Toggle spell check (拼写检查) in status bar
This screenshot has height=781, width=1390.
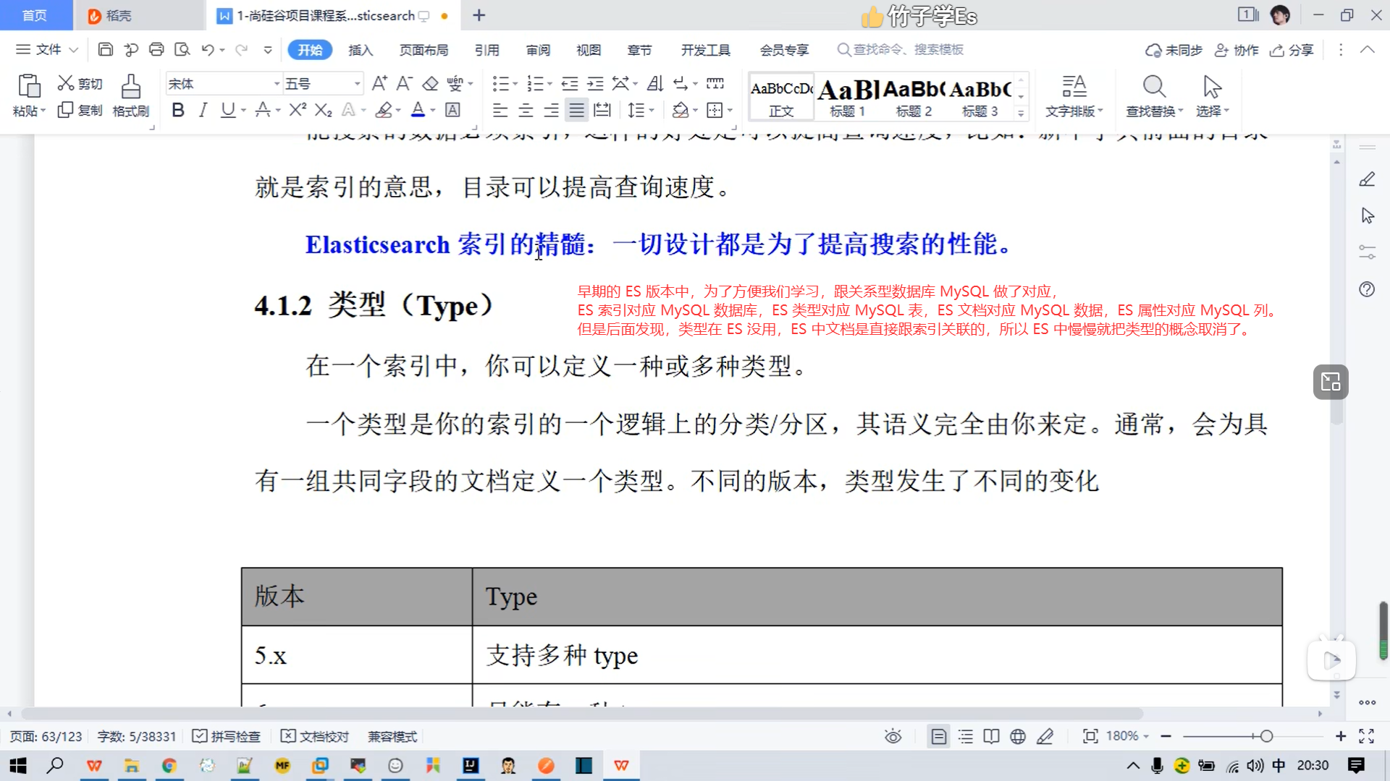tap(227, 736)
